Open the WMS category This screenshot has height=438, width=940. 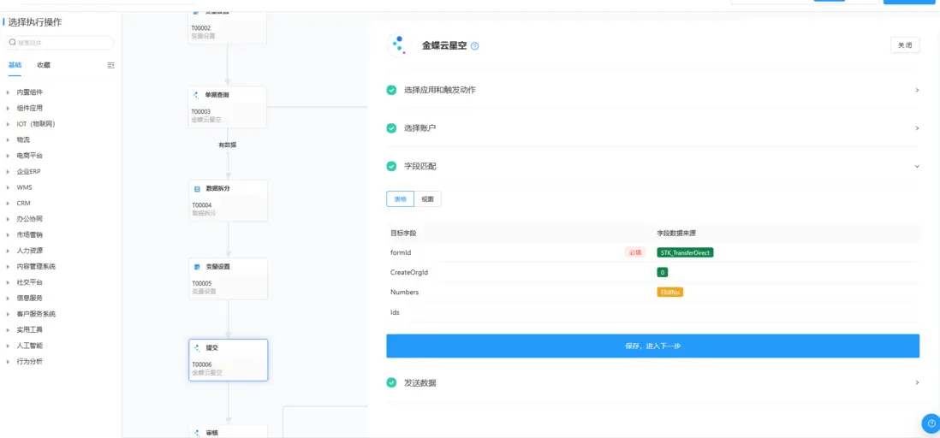coord(24,187)
